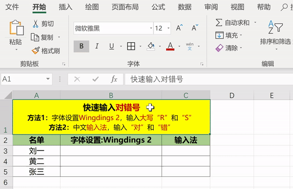The width and height of the screenshot is (293, 189).
Task: Select the 字体设置:Wingdings 2 header cell
Action: coord(111,140)
